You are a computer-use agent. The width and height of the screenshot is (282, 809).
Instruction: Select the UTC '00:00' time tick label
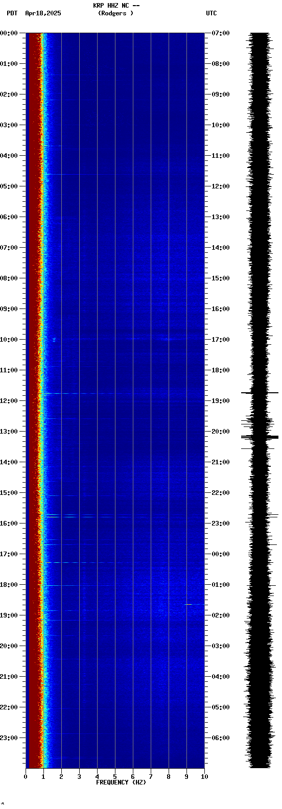pyautogui.click(x=221, y=554)
